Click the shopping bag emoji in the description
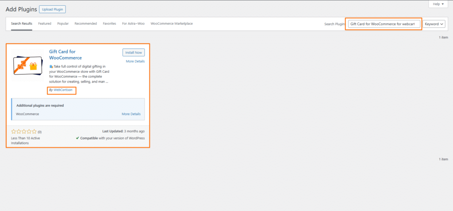The image size is (453, 211). (x=51, y=65)
